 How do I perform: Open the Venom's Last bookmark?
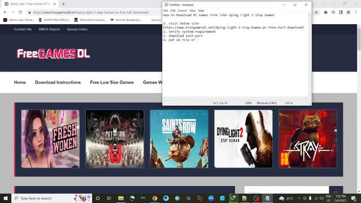coord(19,20)
